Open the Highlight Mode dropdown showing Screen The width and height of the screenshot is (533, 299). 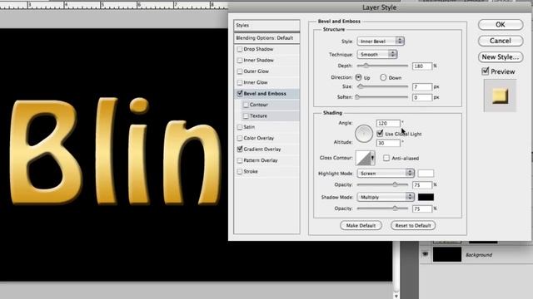point(386,174)
